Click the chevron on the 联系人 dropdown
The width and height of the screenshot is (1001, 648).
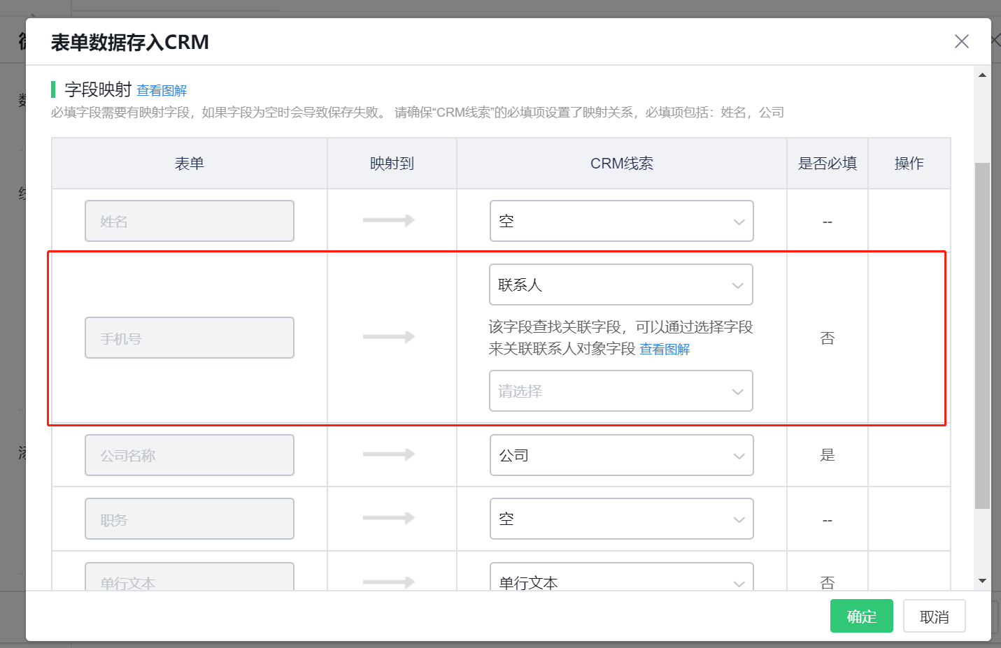[738, 285]
